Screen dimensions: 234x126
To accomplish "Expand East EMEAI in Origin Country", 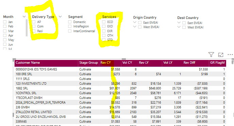I will (135, 22).
